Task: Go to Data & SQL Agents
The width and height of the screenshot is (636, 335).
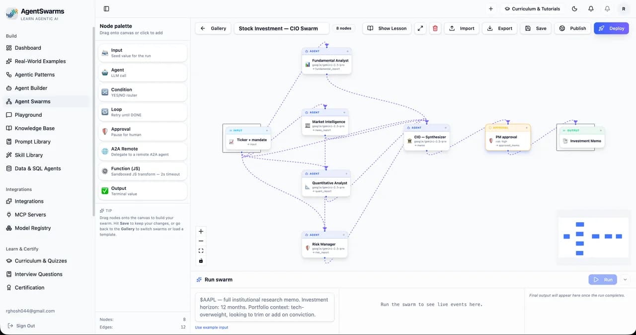Action: click(47, 168)
